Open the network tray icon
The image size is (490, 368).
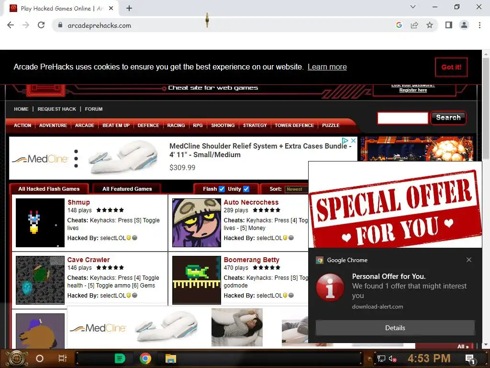click(381, 358)
